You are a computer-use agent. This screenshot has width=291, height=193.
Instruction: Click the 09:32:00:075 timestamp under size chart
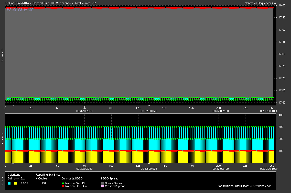[149, 169]
